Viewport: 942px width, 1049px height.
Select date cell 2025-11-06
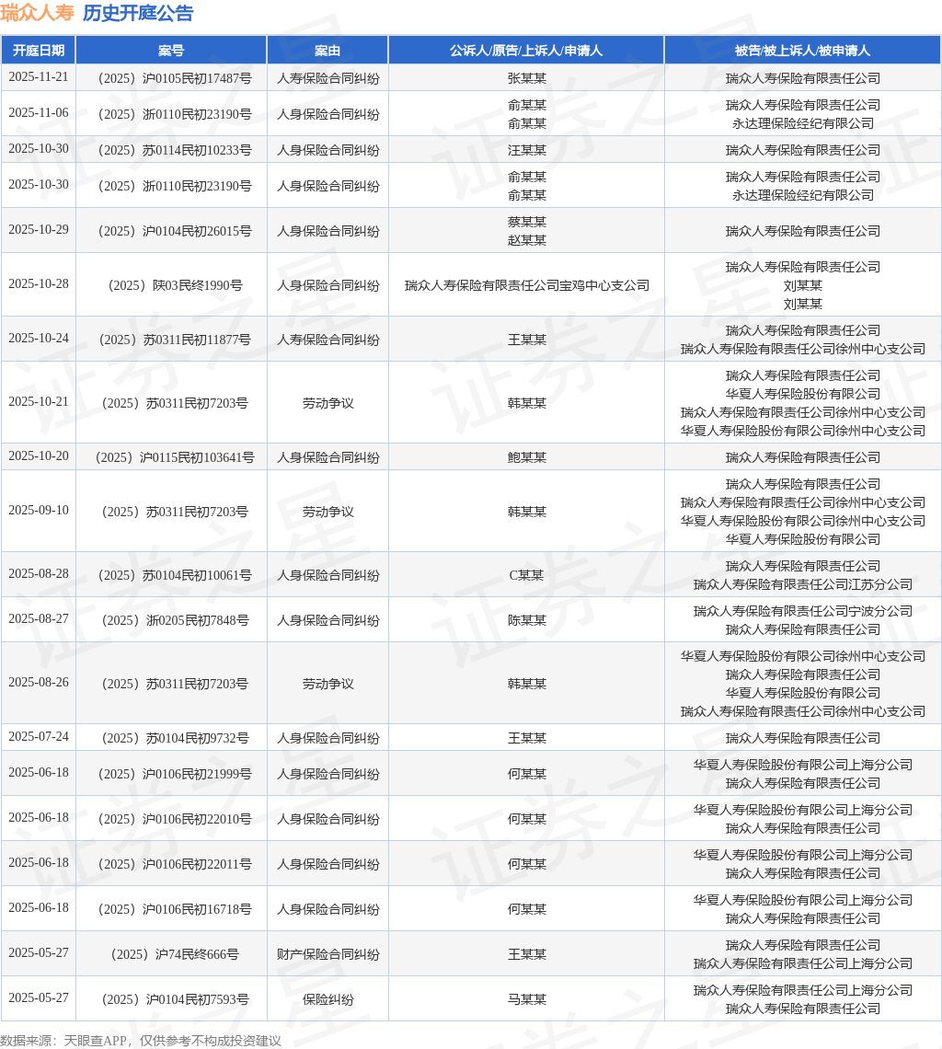click(38, 112)
